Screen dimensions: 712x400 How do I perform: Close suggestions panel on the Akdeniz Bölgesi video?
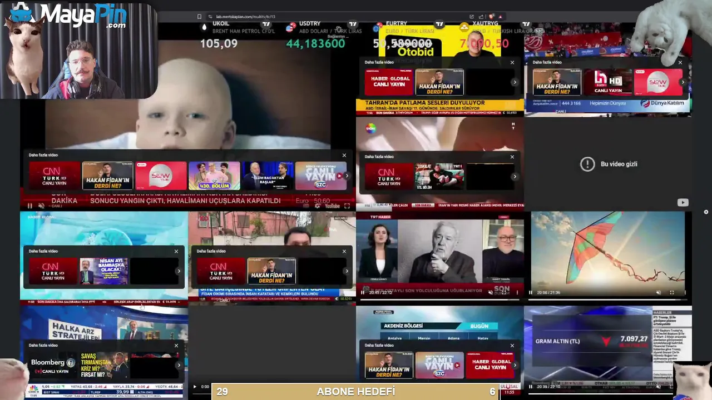[512, 346]
